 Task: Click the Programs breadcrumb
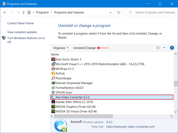(42, 12)
